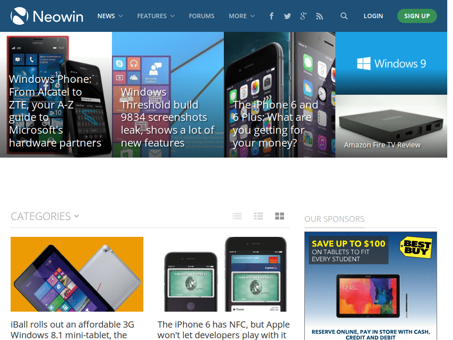453x340 pixels.
Task: Open Windows Threshold build 9834 article
Action: pos(168,95)
